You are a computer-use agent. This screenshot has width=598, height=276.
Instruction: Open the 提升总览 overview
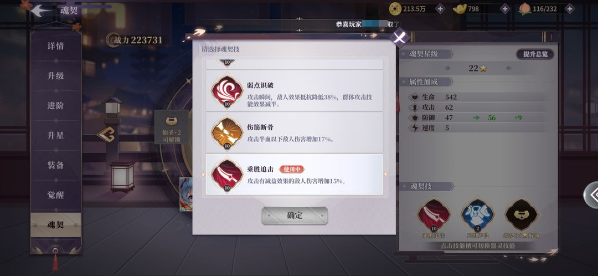[x=535, y=54]
